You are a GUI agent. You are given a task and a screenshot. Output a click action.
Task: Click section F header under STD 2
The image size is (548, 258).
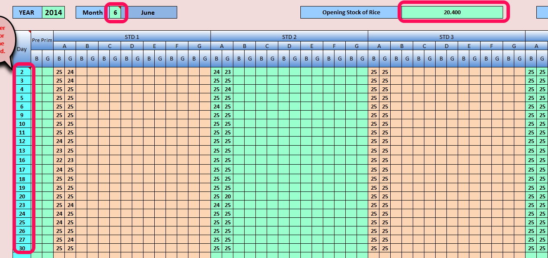pos(334,46)
